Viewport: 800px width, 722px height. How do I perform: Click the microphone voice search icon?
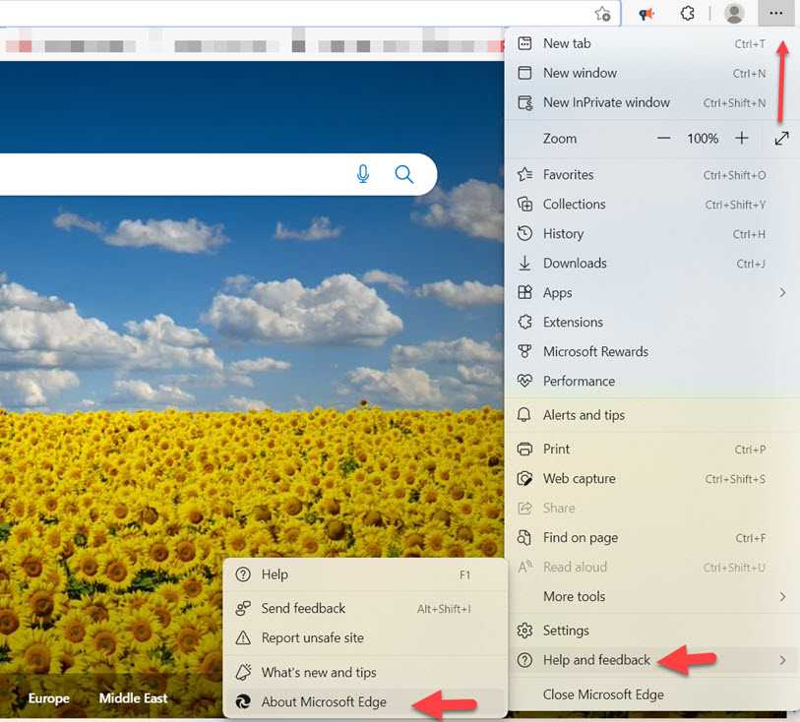tap(363, 174)
